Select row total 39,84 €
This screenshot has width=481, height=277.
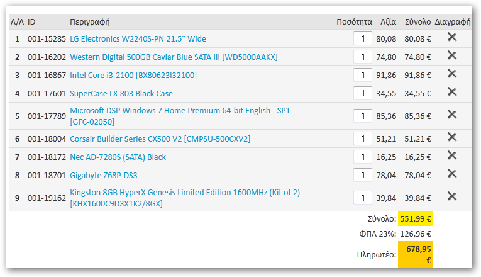[417, 198]
